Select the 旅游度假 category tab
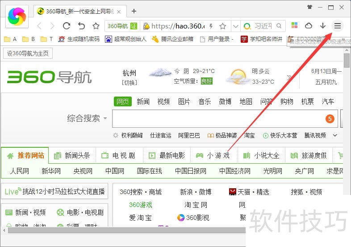 [309, 155]
